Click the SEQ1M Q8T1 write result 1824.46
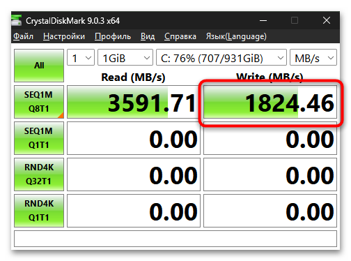Viewport: 351px width, 261px height. (270, 102)
